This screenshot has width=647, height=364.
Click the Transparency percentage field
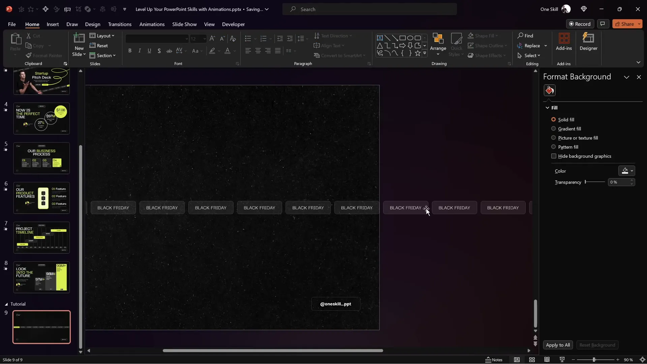(619, 182)
